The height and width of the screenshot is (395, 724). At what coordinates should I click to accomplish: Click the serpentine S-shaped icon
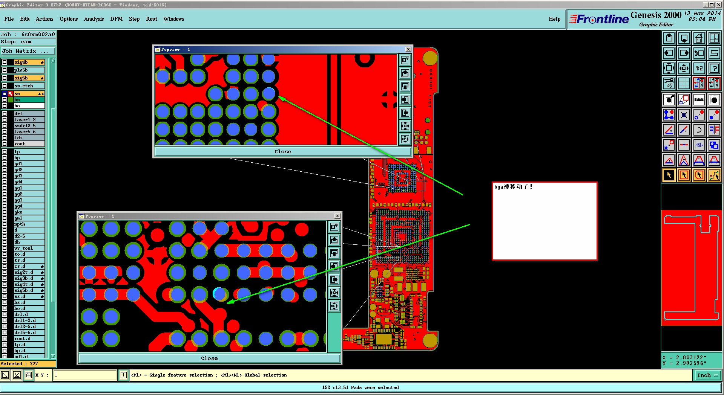tap(714, 53)
